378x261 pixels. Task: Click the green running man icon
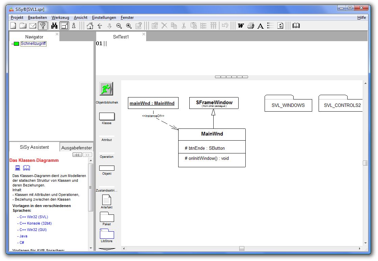point(106,89)
